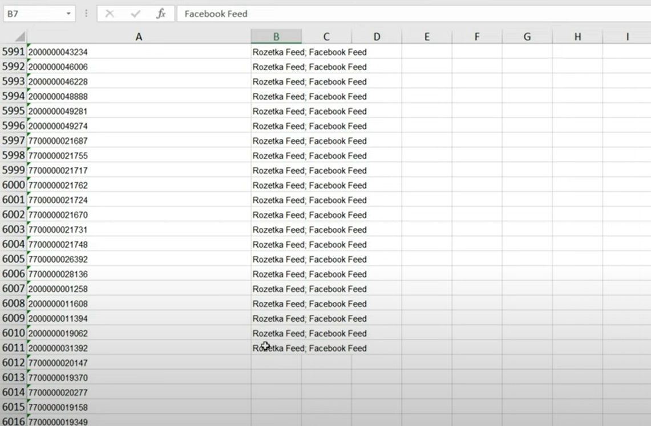Select column I header
The image size is (651, 426).
pyautogui.click(x=628, y=36)
